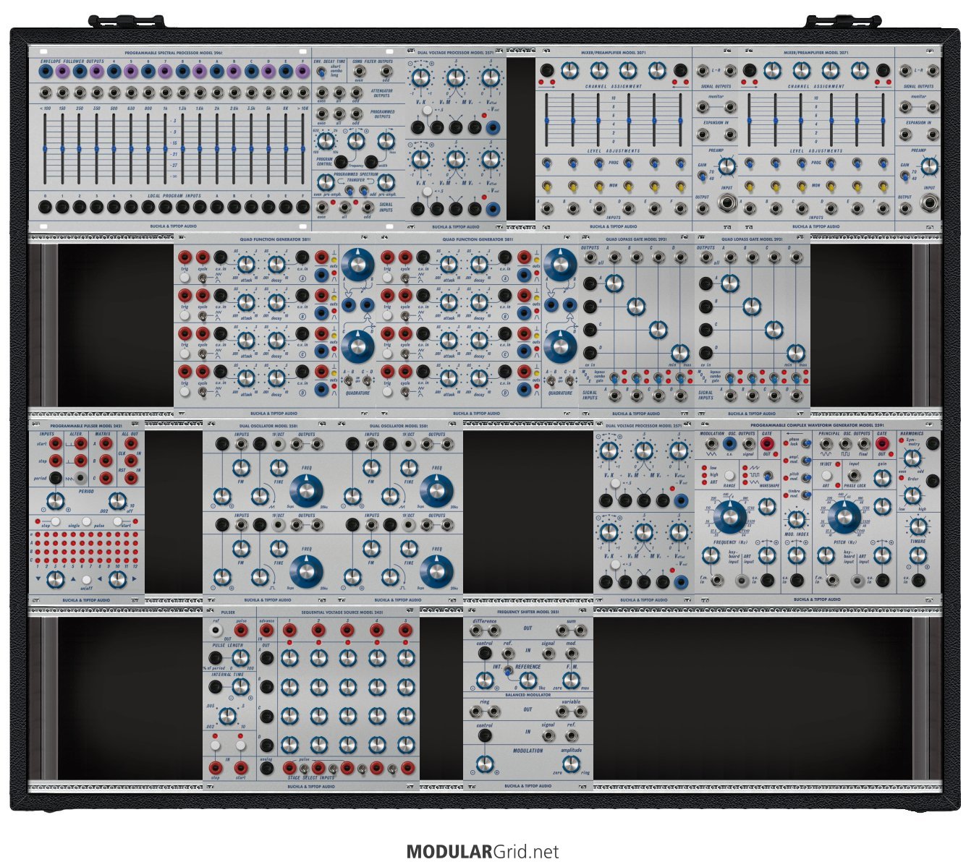Push the single pulse button on Programmable Pulser
966x867 pixels.
pos(87,521)
